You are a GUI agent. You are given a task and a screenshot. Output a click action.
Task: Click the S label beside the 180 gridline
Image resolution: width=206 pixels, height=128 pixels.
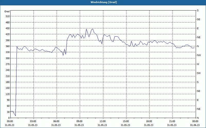198,82
